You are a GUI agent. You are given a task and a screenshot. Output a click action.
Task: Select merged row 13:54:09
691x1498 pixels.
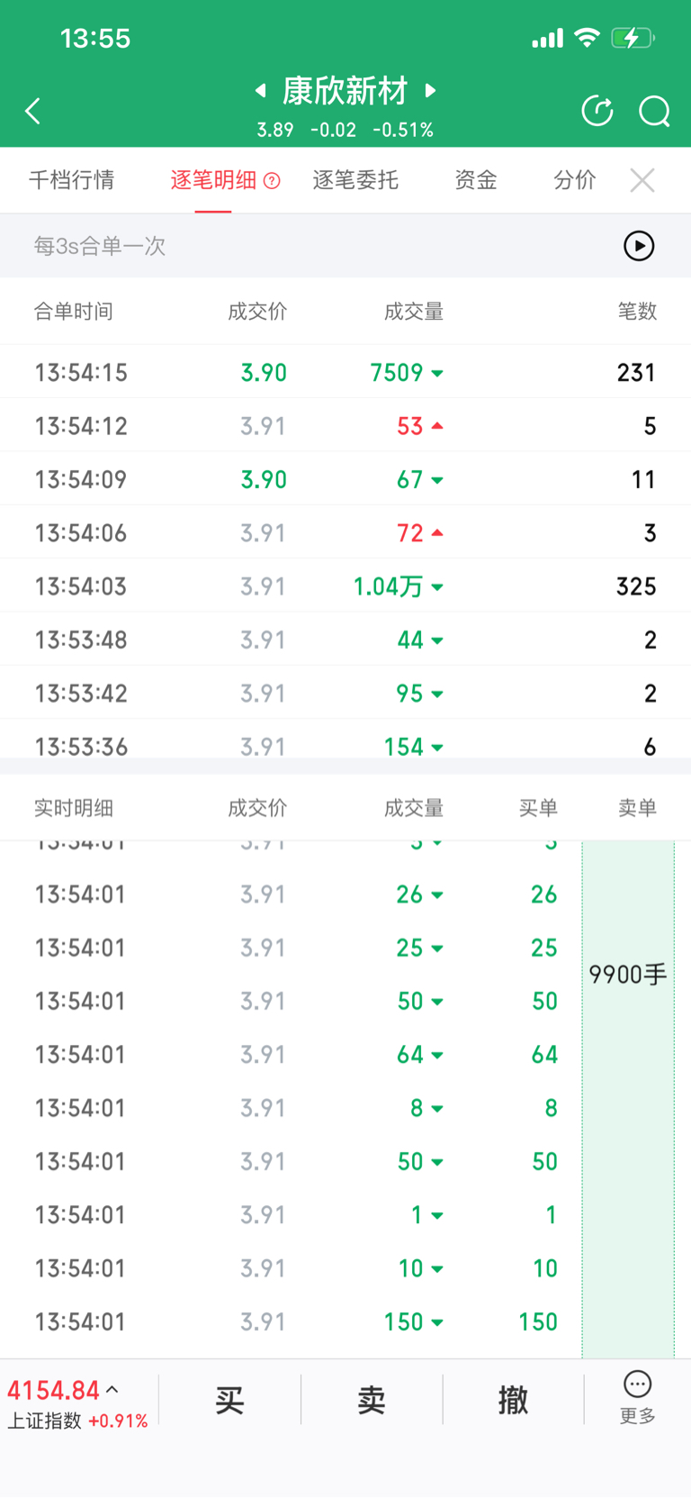coord(345,479)
